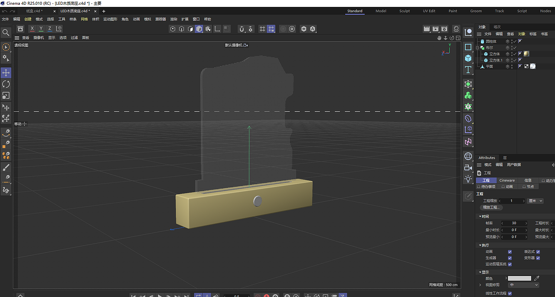Screen dimensions: 555x297
Task: Open the 渲染 menu in the menu bar
Action: (173, 19)
